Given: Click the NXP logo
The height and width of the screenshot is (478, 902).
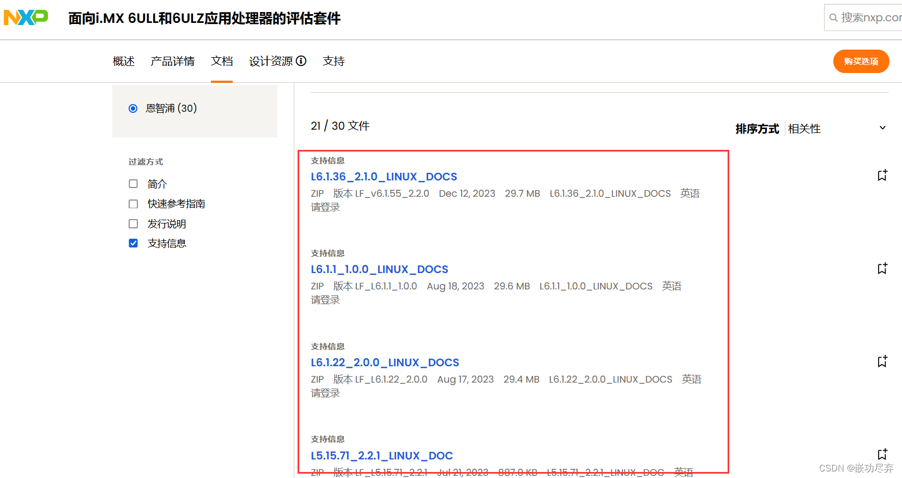Looking at the screenshot, I should coord(26,17).
